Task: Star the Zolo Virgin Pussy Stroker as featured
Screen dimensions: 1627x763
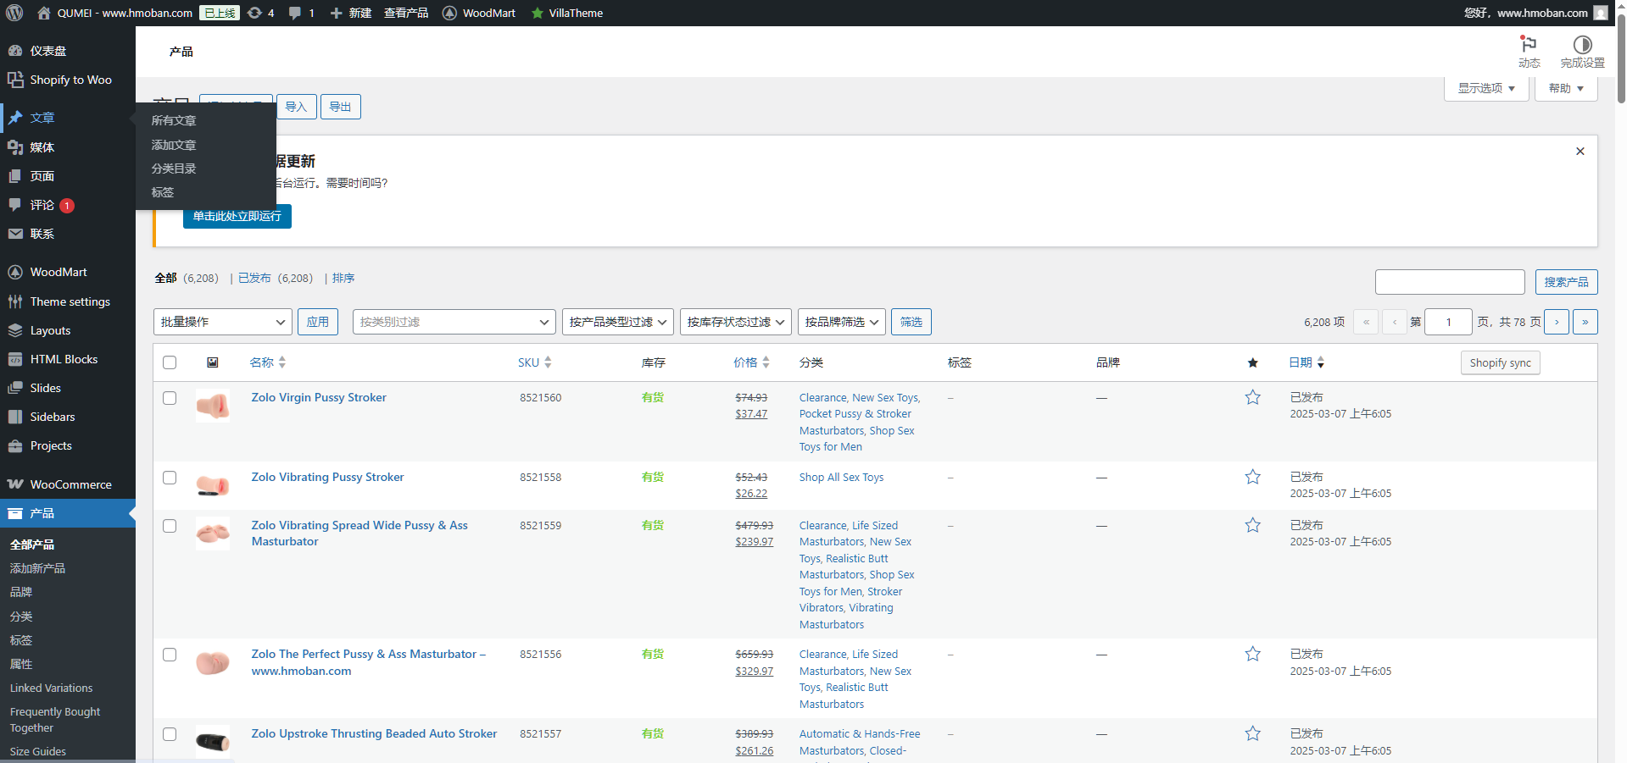Action: coord(1252,397)
